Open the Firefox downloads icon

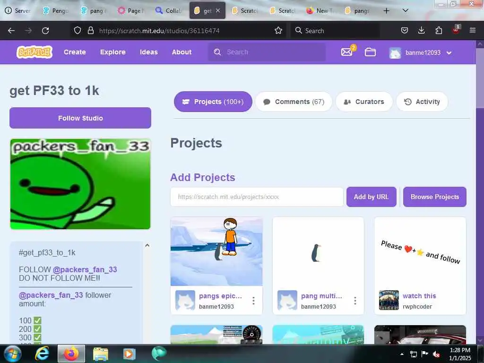pyautogui.click(x=421, y=30)
